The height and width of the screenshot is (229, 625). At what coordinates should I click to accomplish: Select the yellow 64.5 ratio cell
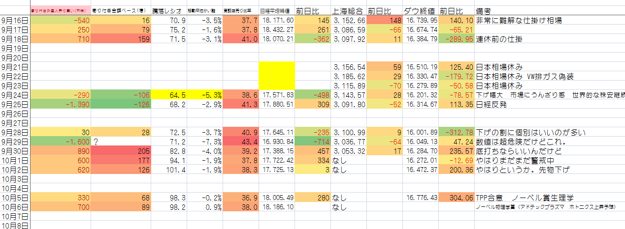tap(169, 94)
